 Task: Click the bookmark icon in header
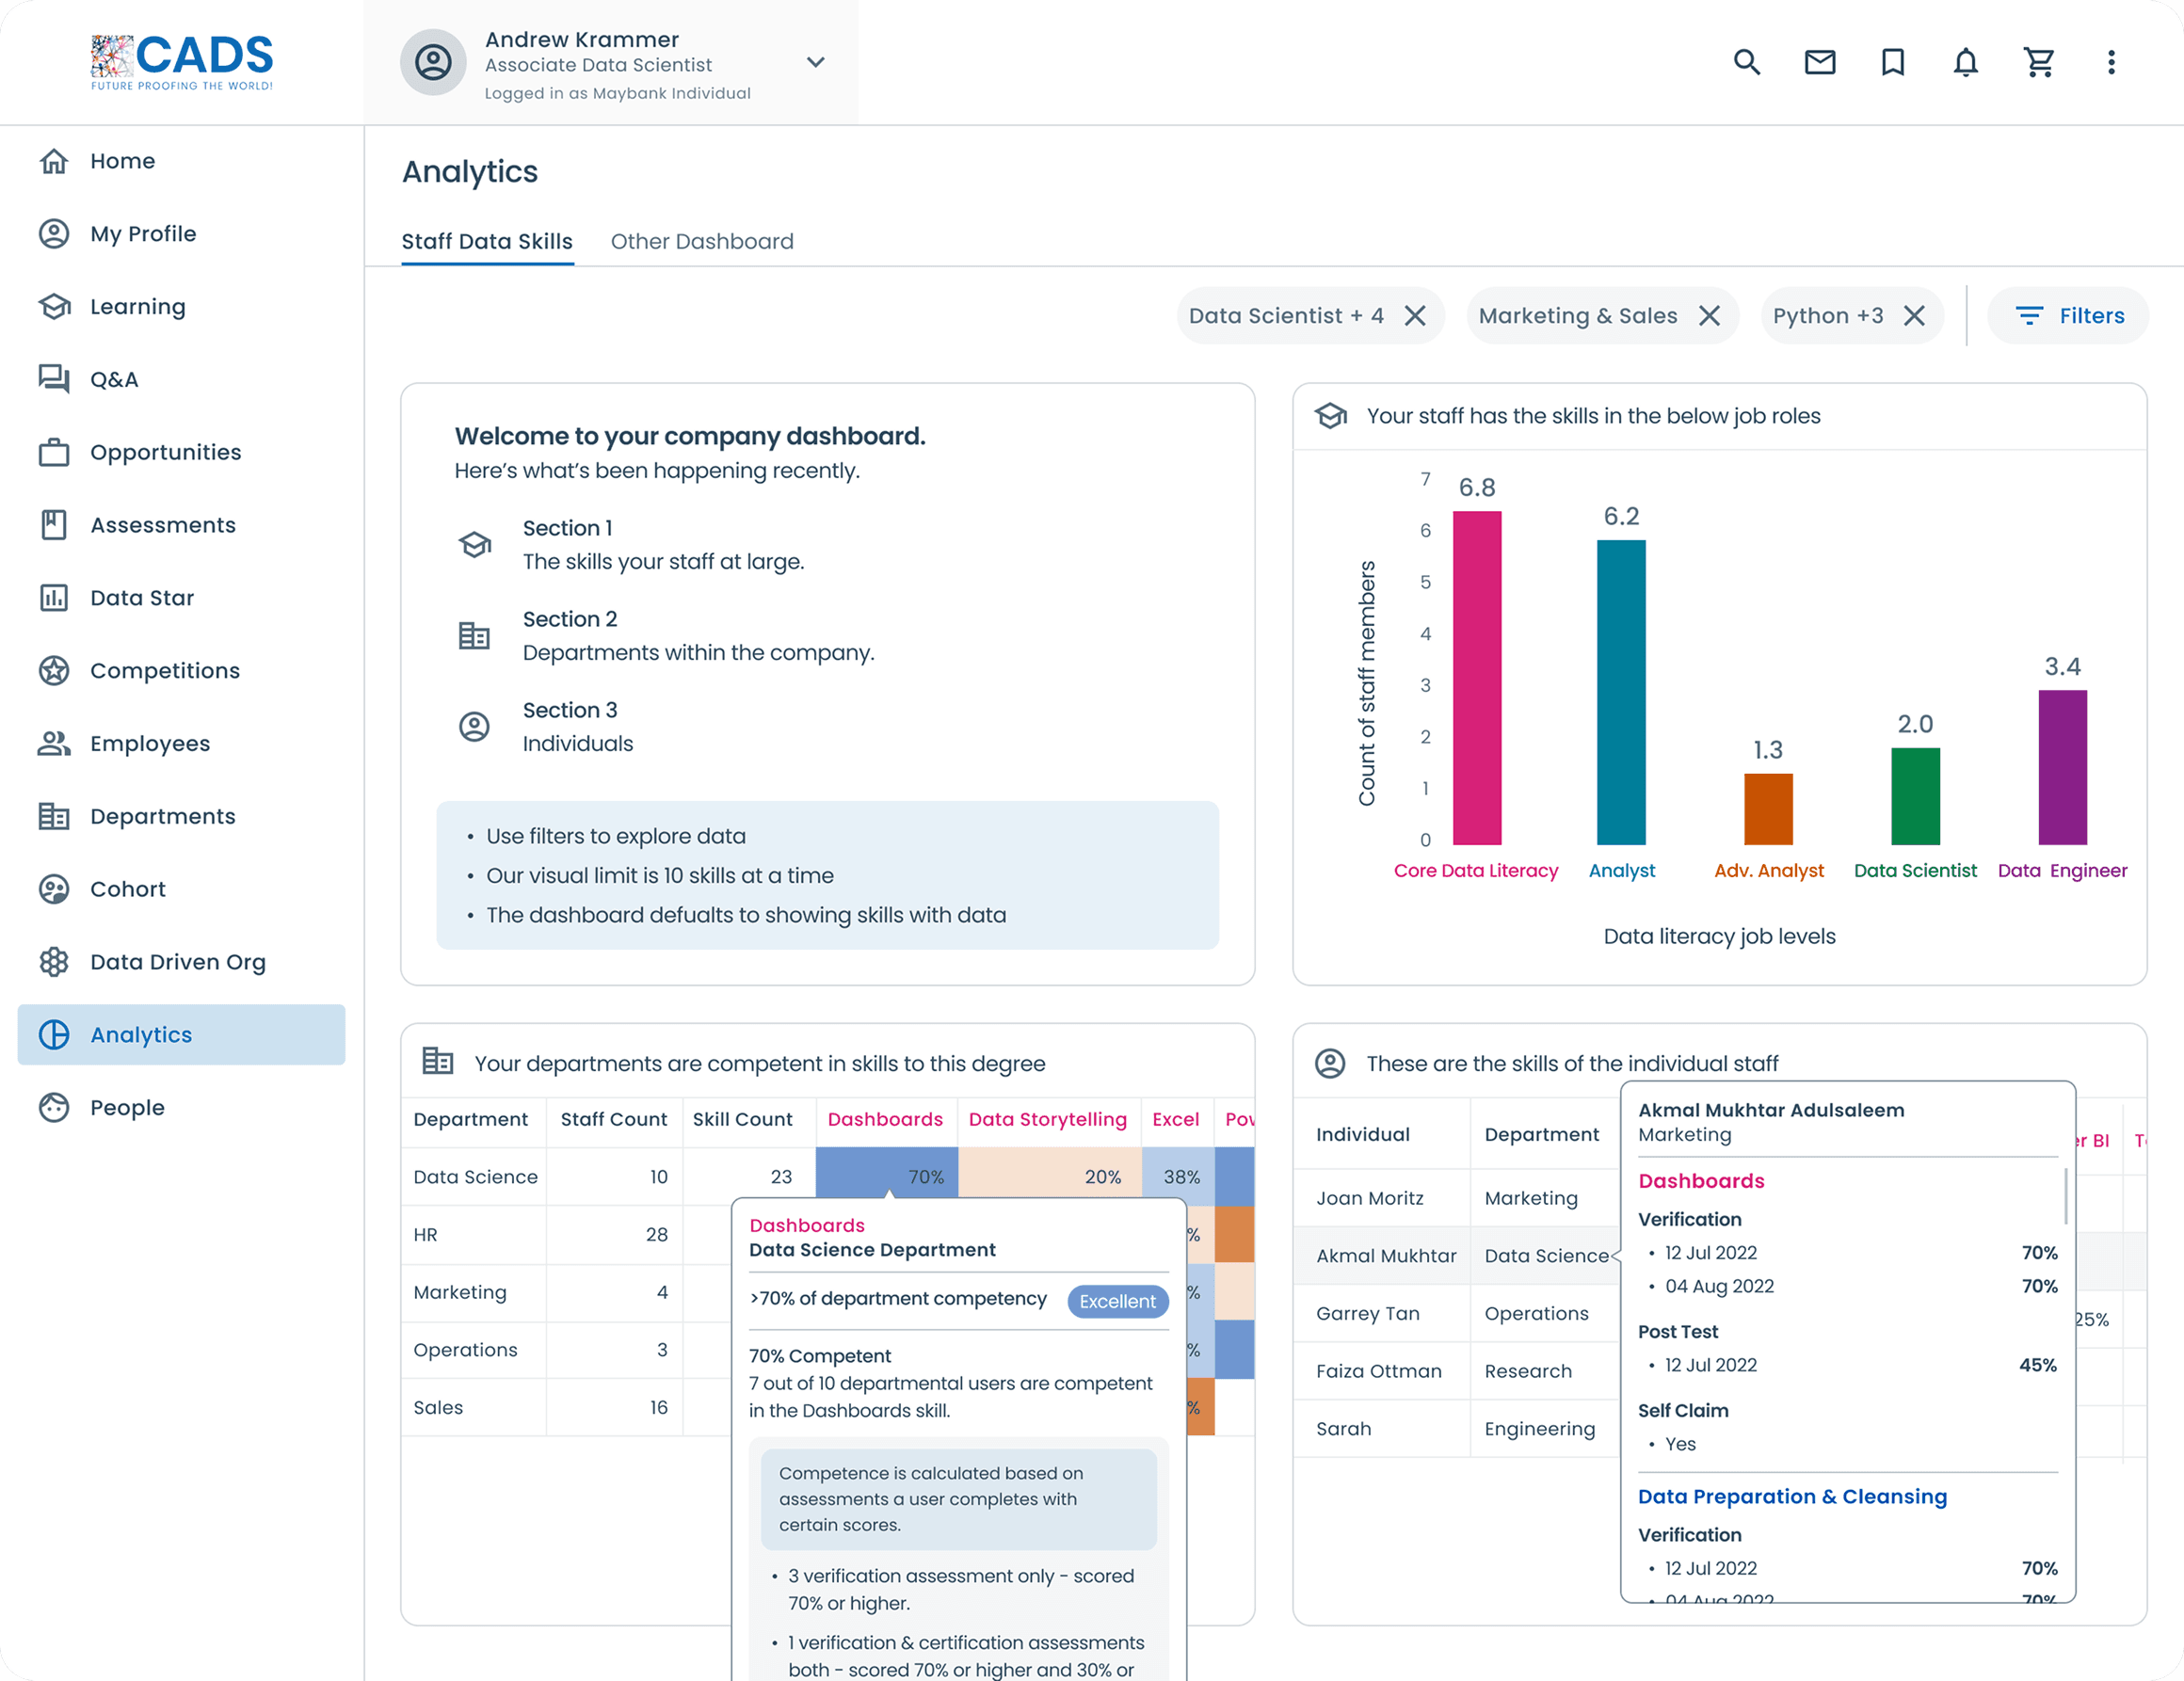click(x=1892, y=62)
